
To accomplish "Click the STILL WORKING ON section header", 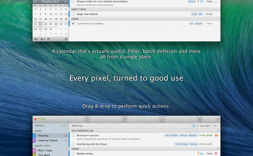I will 145,131.
